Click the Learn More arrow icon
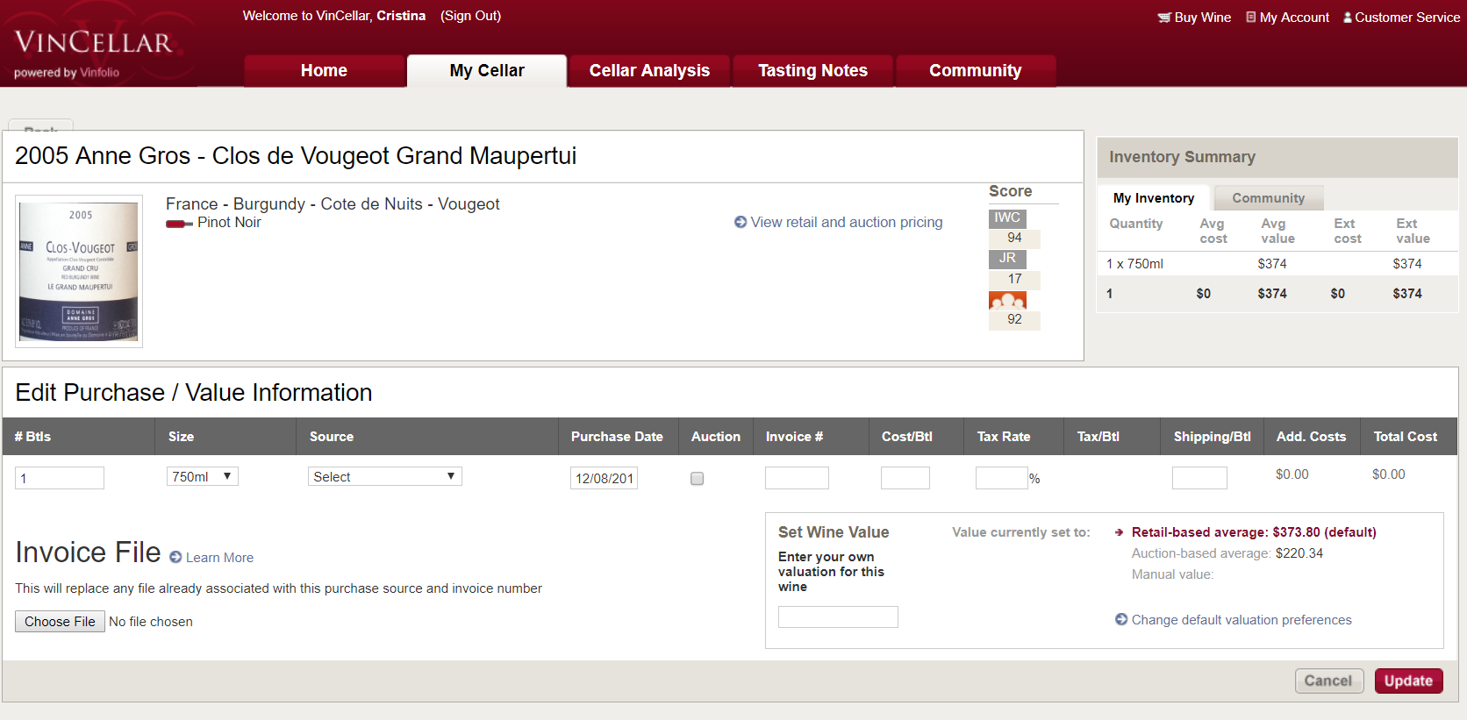 coord(175,557)
